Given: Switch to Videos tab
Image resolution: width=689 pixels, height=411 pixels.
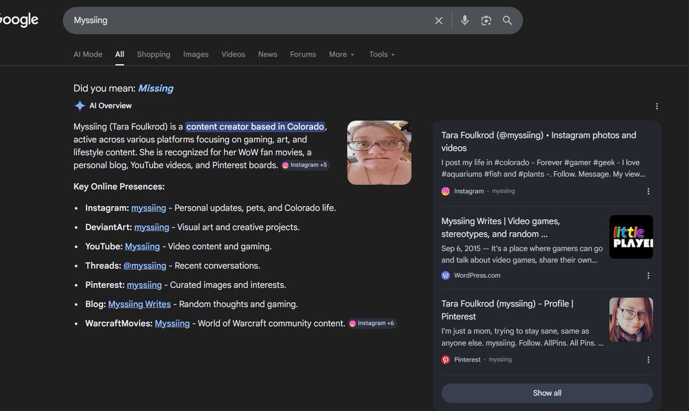Looking at the screenshot, I should click(233, 55).
